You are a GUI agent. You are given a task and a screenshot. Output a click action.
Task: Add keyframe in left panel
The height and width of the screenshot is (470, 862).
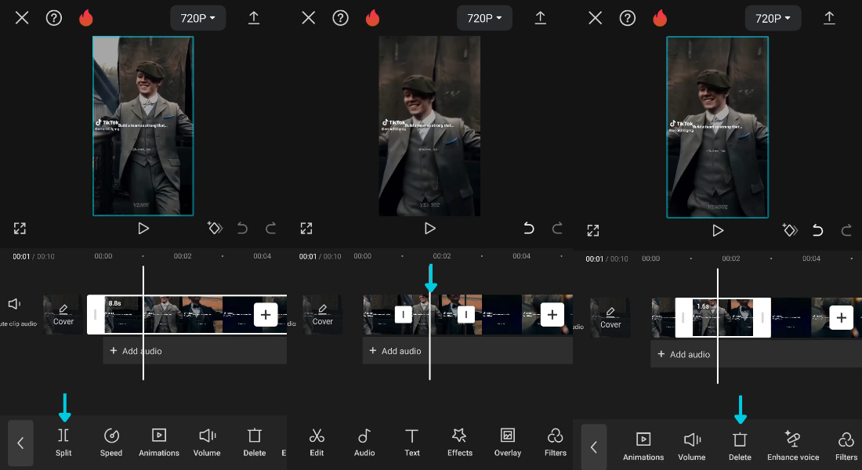(215, 228)
